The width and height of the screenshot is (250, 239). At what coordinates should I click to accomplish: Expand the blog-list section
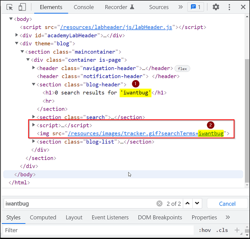point(33,141)
